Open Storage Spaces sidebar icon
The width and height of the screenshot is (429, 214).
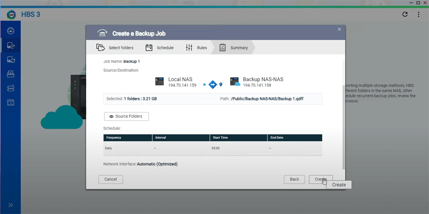[10, 88]
